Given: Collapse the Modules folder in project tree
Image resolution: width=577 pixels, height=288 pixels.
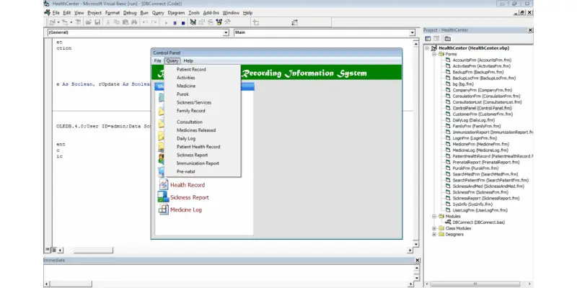Looking at the screenshot, I should [434, 217].
